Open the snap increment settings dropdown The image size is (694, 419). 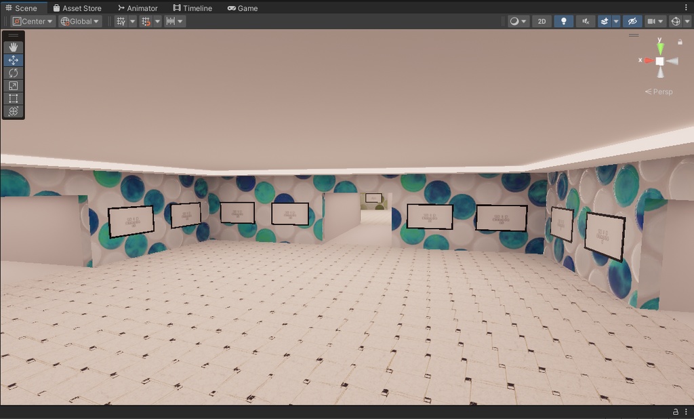(174, 21)
